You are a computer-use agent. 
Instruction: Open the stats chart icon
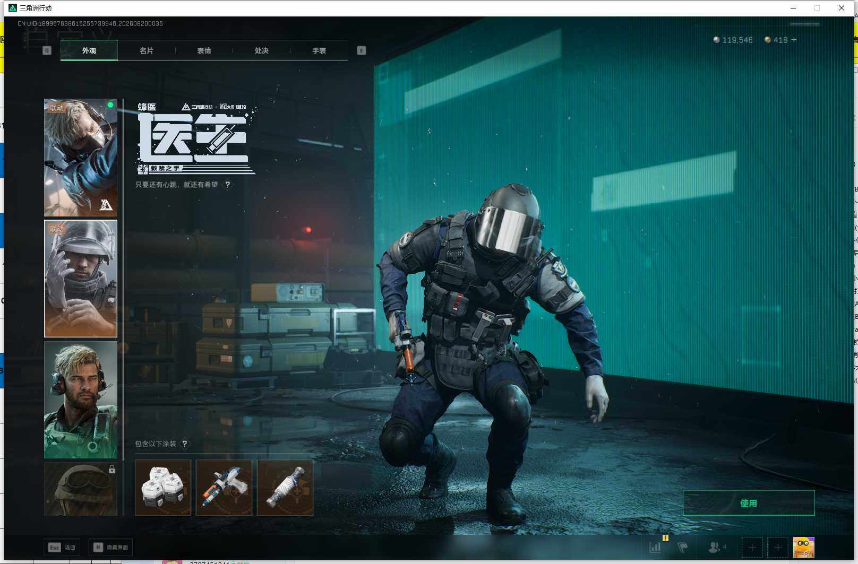[655, 547]
